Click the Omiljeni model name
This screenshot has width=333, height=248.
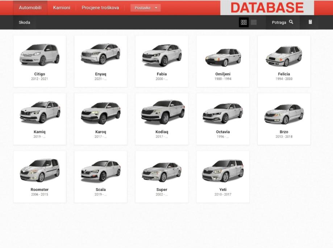click(223, 74)
